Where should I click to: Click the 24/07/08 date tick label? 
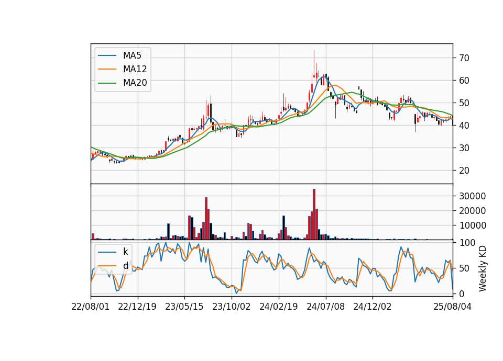325,307
